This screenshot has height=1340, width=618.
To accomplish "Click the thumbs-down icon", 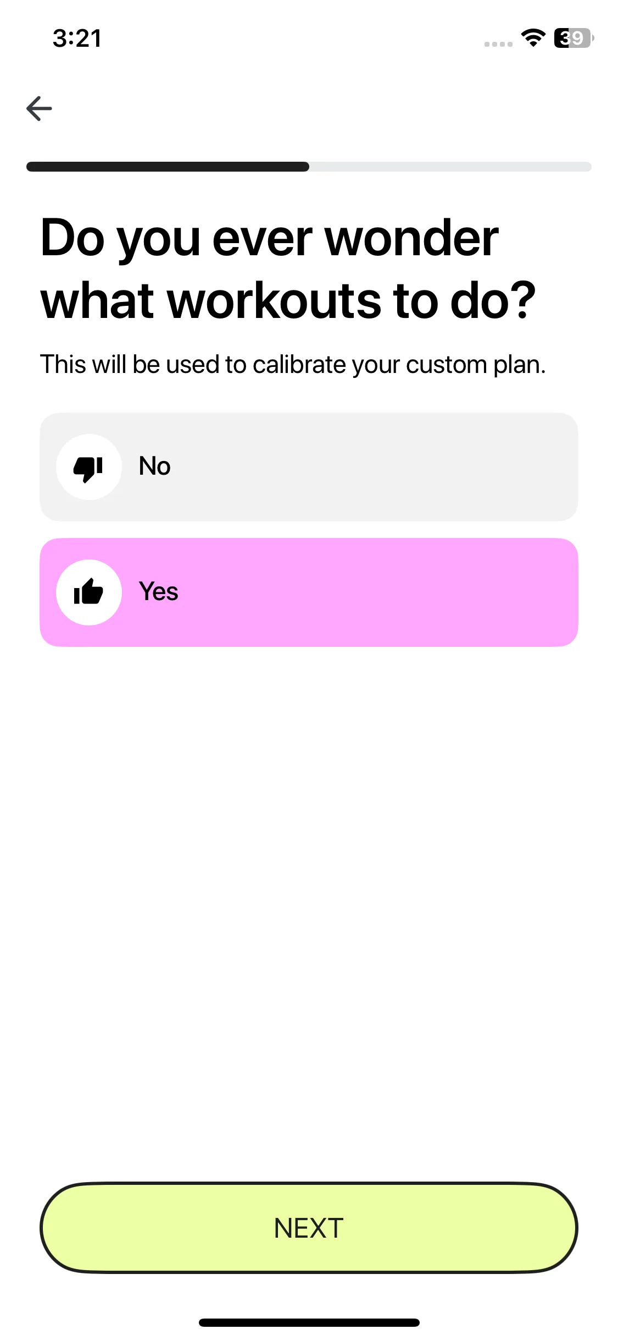I will [x=88, y=468].
